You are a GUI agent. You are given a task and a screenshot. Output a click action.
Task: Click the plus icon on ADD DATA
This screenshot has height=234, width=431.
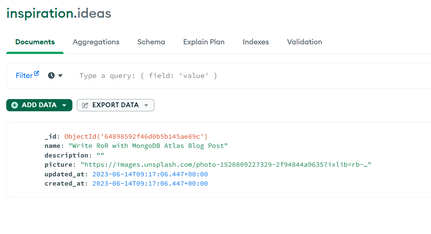click(14, 105)
